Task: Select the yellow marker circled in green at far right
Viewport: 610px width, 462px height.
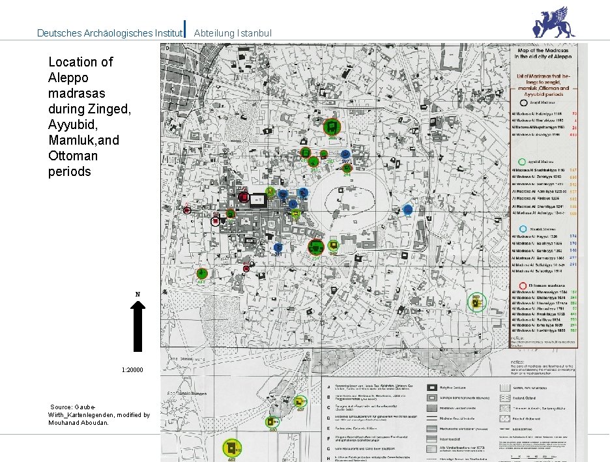Action: [x=476, y=302]
